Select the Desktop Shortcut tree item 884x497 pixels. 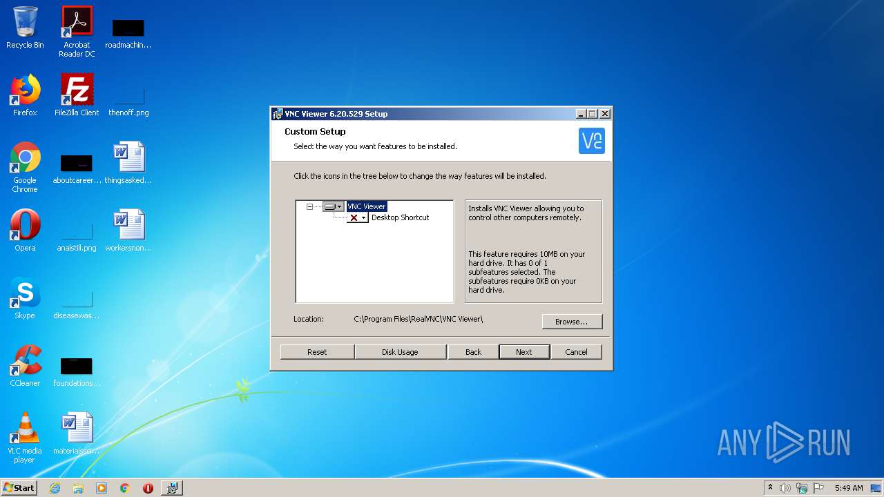[400, 217]
